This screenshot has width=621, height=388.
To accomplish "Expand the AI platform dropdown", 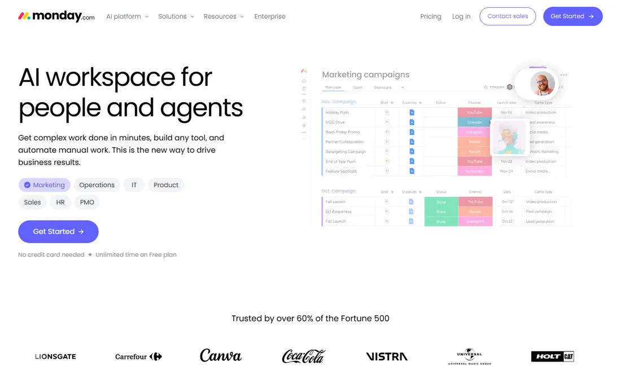I will [x=128, y=16].
